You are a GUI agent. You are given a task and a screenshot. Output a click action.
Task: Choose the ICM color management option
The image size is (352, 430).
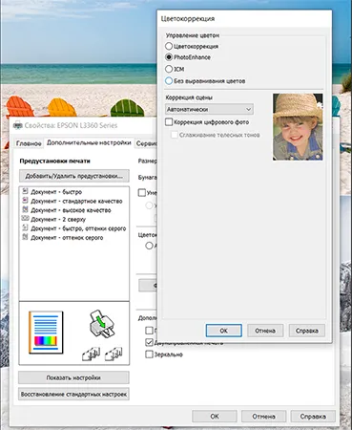(x=169, y=69)
